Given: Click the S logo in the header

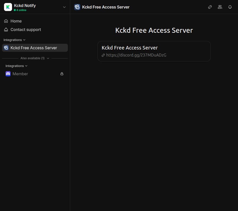Looking at the screenshot, I should (x=77, y=7).
